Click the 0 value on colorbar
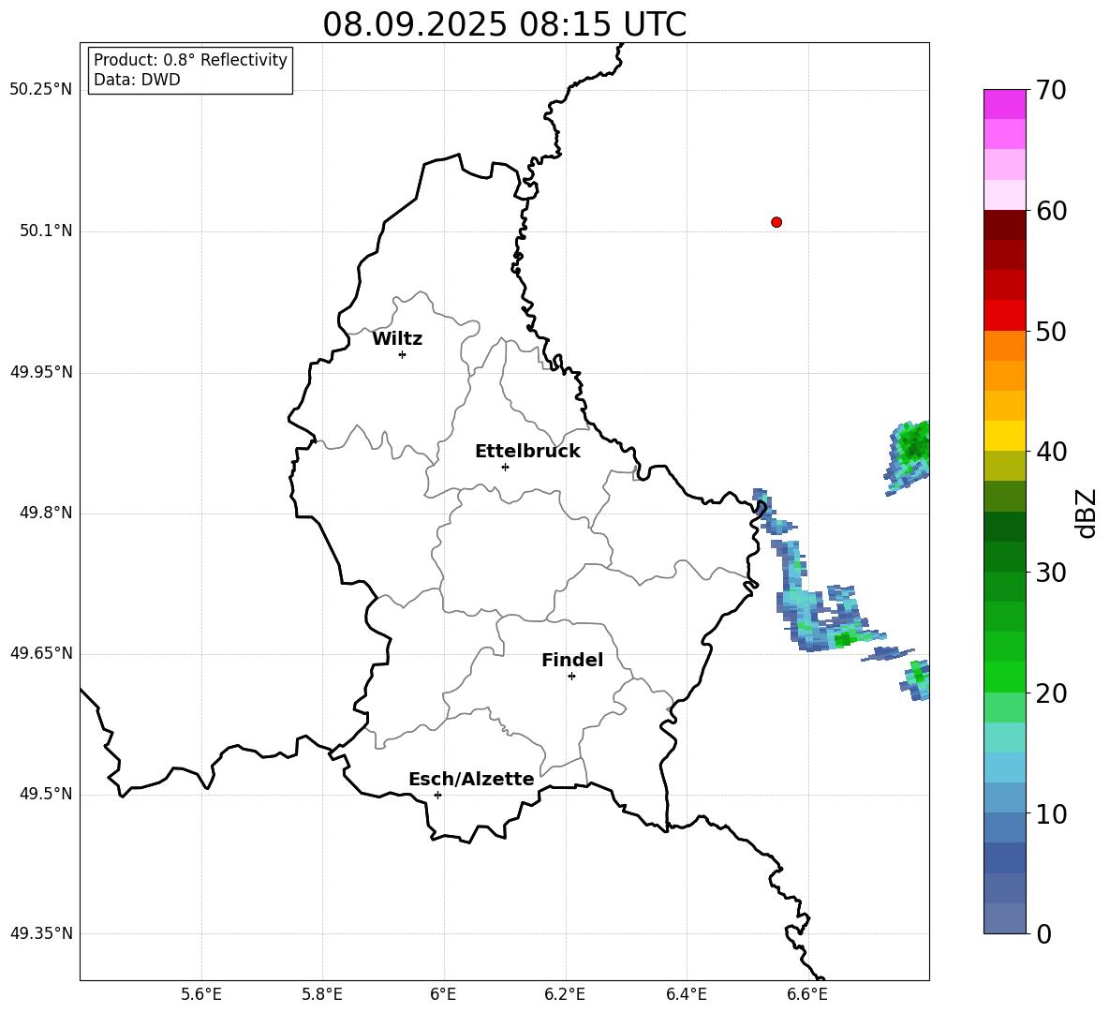 click(x=1043, y=933)
